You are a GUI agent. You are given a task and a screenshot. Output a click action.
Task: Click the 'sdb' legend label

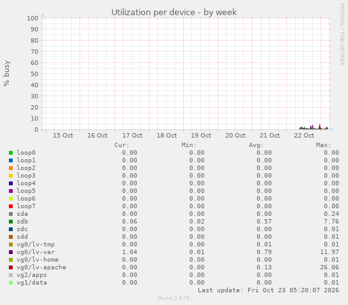pyautogui.click(x=22, y=222)
